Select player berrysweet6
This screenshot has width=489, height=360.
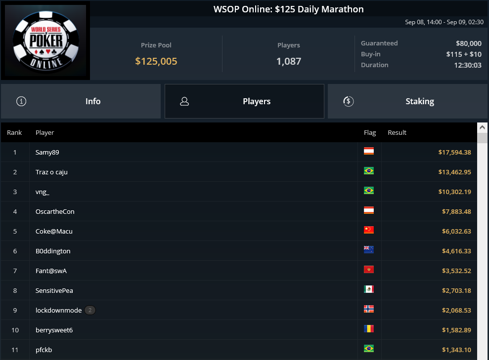pyautogui.click(x=54, y=330)
